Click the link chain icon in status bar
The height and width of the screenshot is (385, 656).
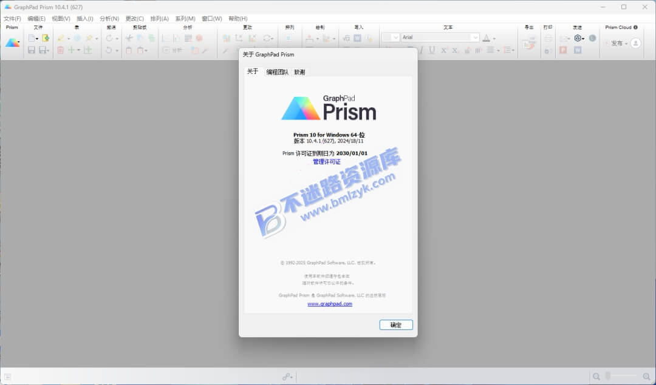pos(285,377)
